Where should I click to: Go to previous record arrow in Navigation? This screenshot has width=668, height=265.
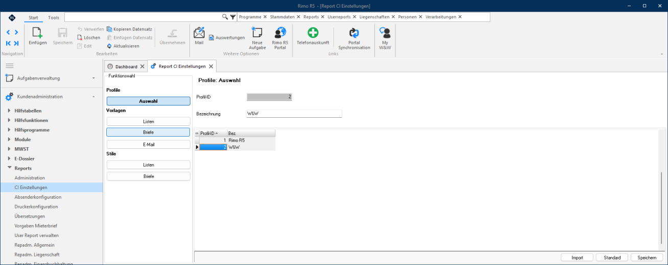pyautogui.click(x=9, y=32)
